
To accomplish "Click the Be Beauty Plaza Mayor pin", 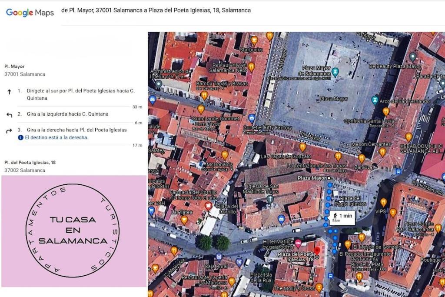I will pyautogui.click(x=413, y=57).
